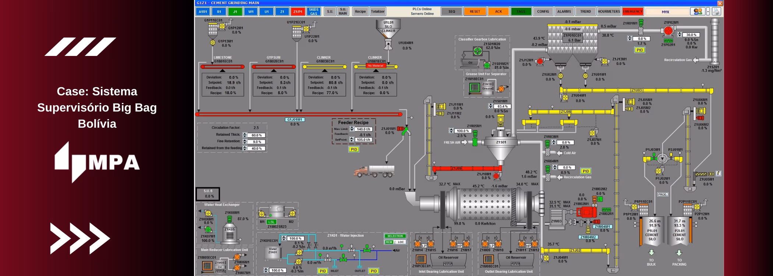Viewport: 773px width, 276px height.
Task: Select the Z1J10M1 red fan icon
Action: (x=497, y=176)
